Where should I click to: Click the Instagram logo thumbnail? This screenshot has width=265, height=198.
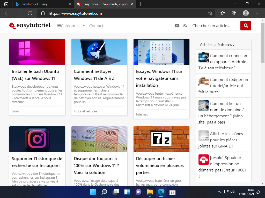coord(37,139)
